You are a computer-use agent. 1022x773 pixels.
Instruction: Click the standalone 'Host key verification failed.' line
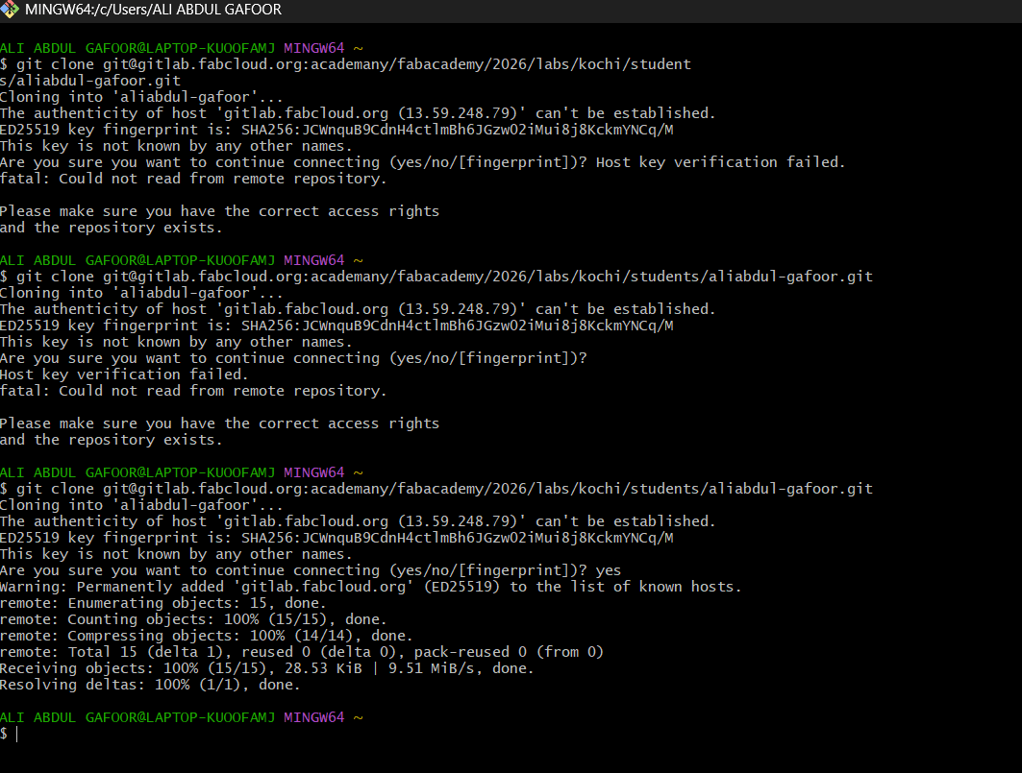(124, 374)
